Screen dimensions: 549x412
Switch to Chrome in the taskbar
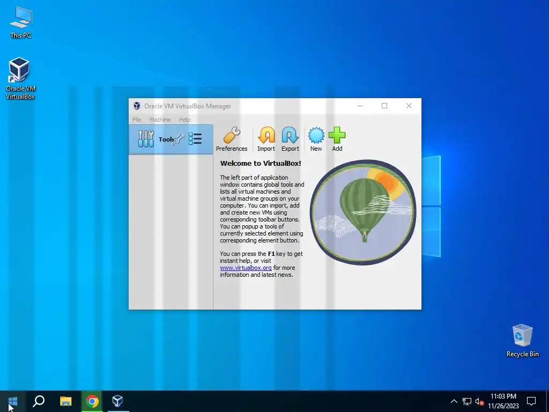[92, 401]
